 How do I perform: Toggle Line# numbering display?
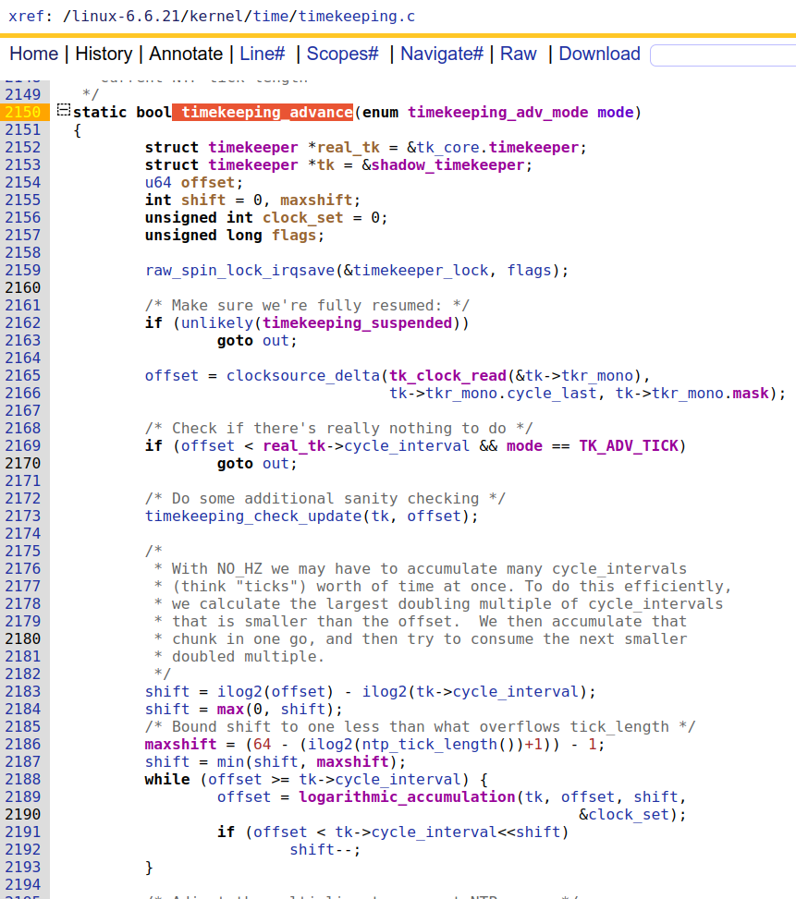click(x=262, y=54)
